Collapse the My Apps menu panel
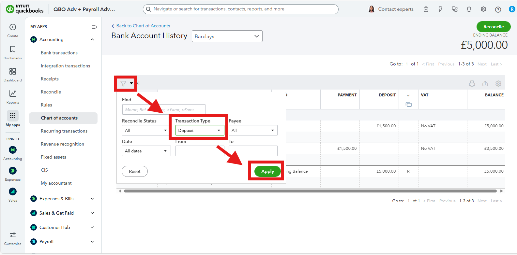The width and height of the screenshot is (517, 255). (x=94, y=27)
